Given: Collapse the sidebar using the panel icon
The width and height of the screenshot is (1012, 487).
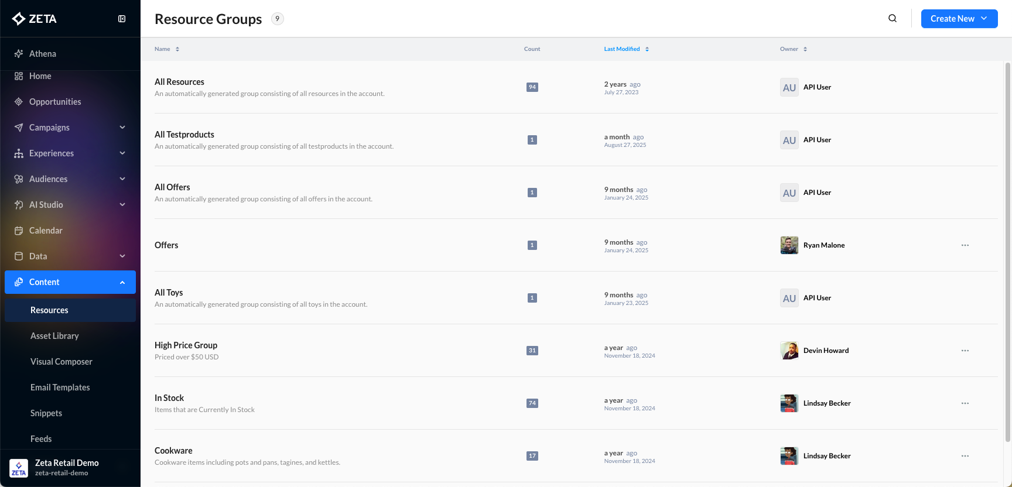Looking at the screenshot, I should pos(122,19).
